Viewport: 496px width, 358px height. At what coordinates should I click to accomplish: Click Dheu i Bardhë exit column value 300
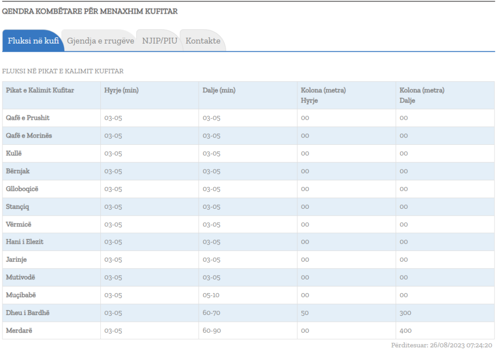point(405,313)
